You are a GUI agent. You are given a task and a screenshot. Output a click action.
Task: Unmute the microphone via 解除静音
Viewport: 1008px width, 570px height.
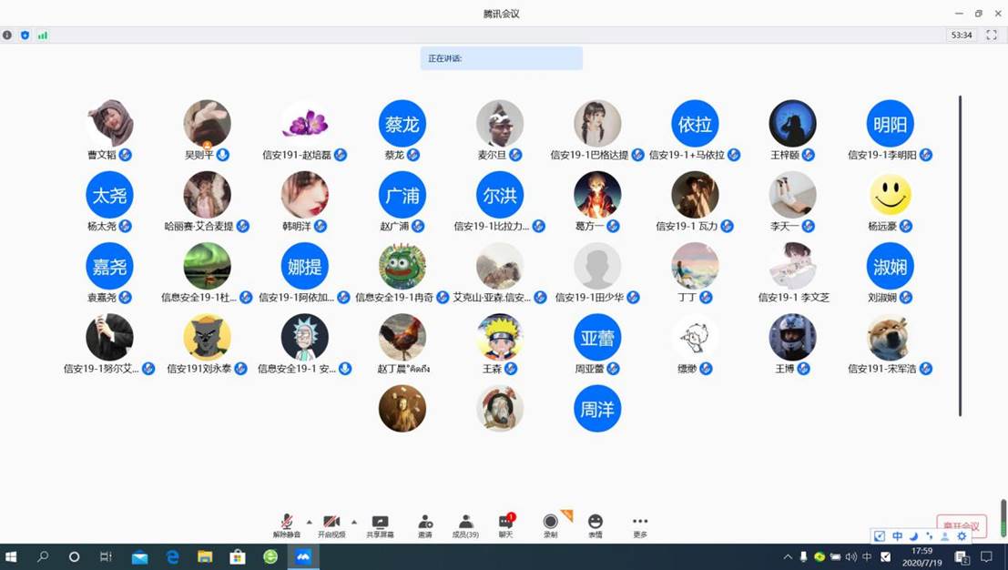(x=288, y=521)
